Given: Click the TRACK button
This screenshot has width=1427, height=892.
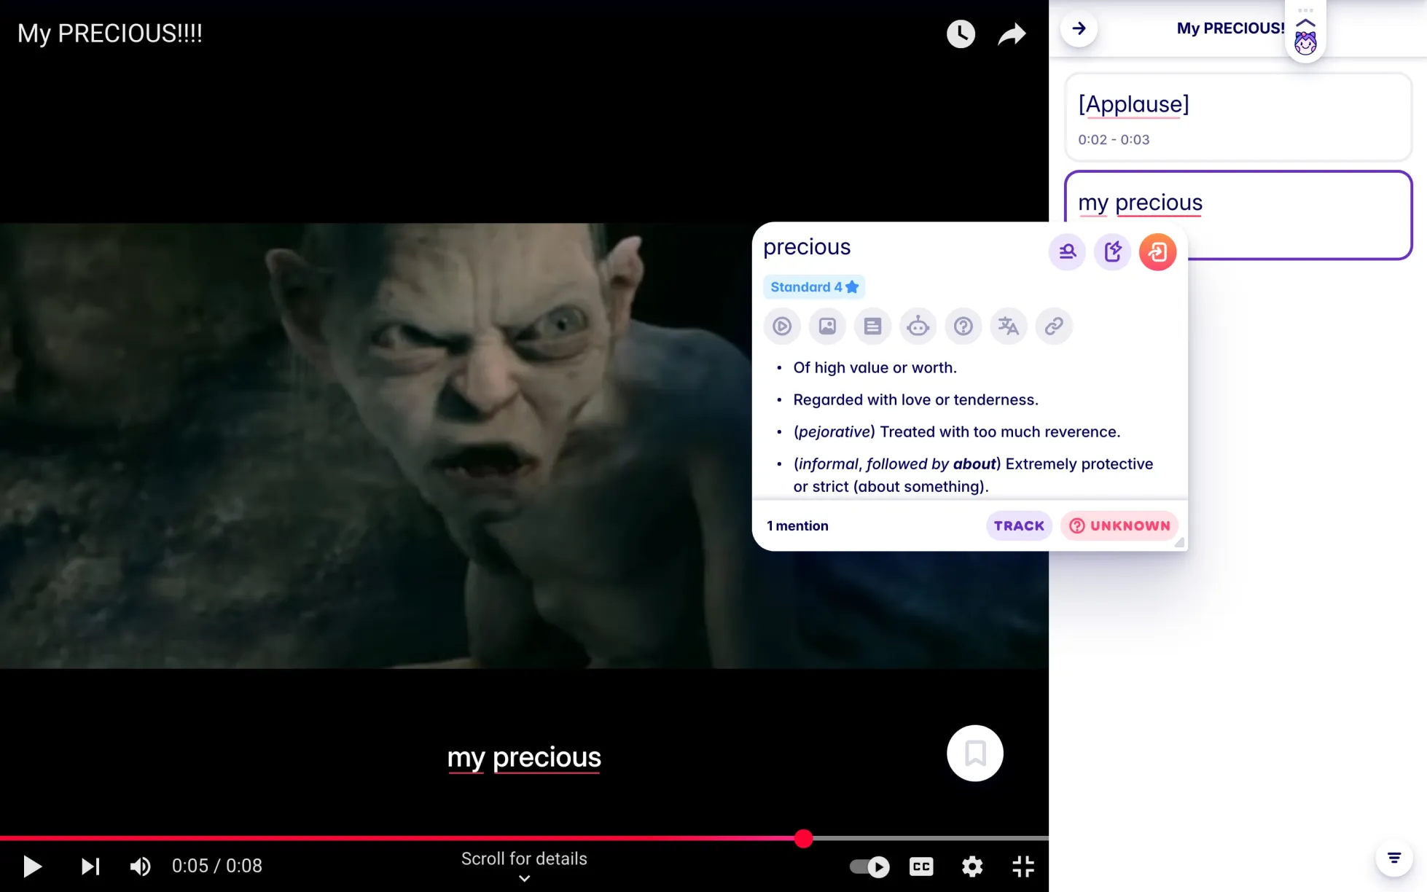Looking at the screenshot, I should tap(1018, 525).
